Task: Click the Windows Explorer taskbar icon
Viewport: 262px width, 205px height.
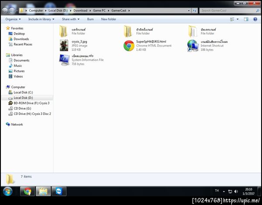Action: pyautogui.click(x=43, y=191)
